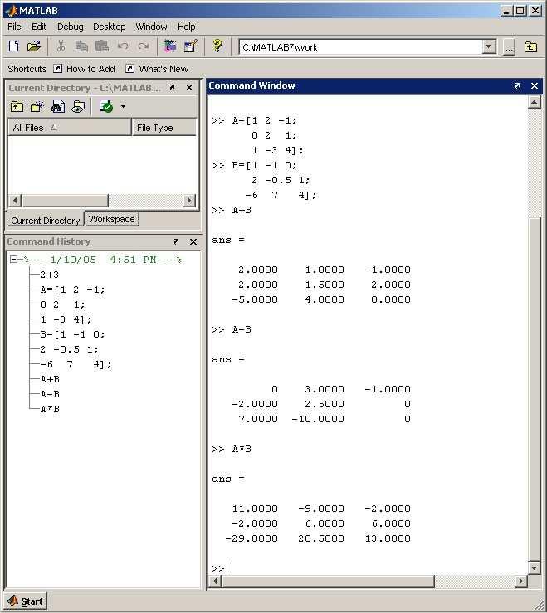
Task: Click the Copy icon in the toolbar
Action: point(81,46)
